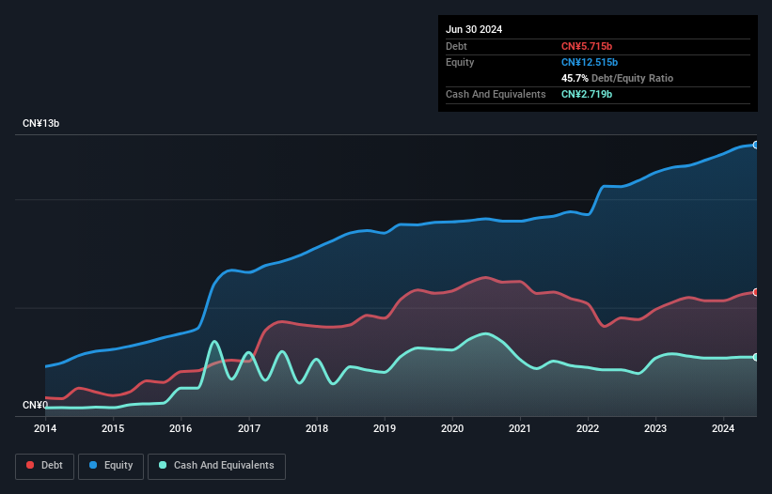Click the CN¥13b y-axis label
This screenshot has width=772, height=494.
[x=40, y=123]
